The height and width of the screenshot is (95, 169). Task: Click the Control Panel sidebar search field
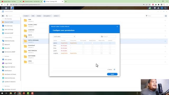coord(13,16)
